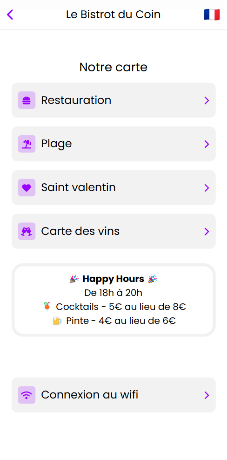Click the wine glasses icon
The image size is (227, 460).
click(27, 232)
